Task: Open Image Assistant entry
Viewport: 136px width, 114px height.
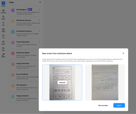Action: [x=24, y=98]
